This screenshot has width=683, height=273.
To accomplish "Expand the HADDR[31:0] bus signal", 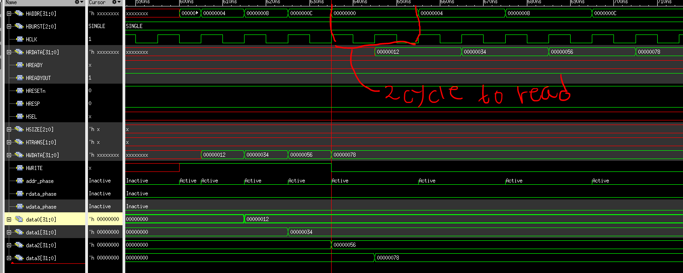I will (x=9, y=13).
